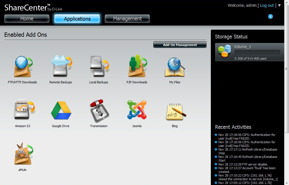Screen dimensions: 289x185
Task: Click "Refresh Library/Database Stop" activity entry
Action: point(248,151)
